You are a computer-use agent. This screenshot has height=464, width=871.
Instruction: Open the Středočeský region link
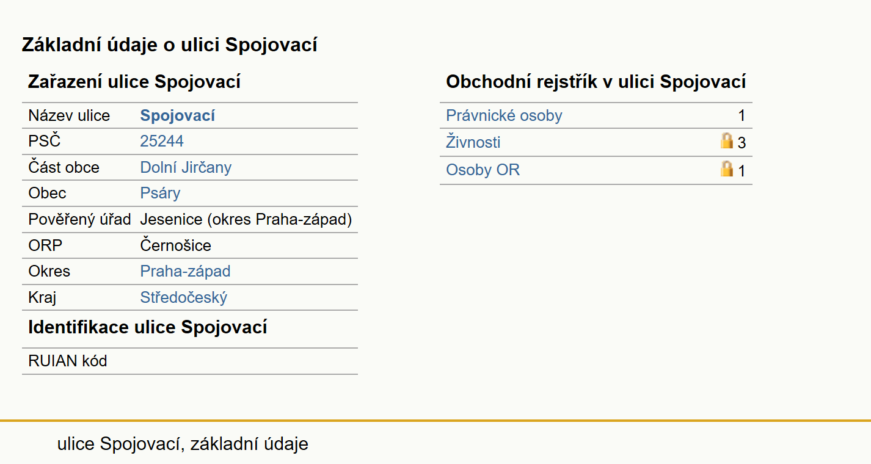(183, 297)
